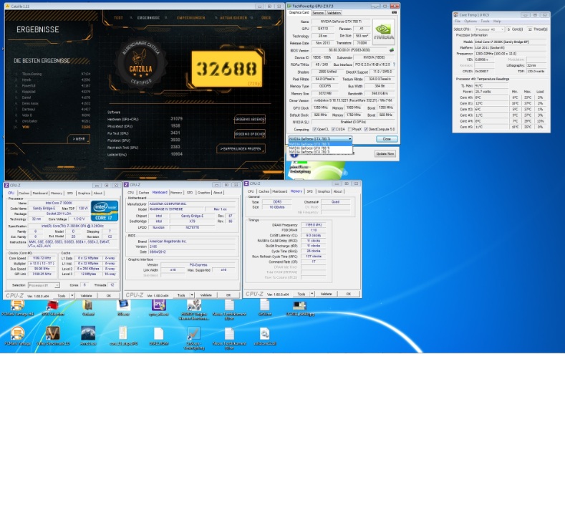The height and width of the screenshot is (516, 565).
Task: Click the Close button in GPU-Z
Action: coord(387,139)
